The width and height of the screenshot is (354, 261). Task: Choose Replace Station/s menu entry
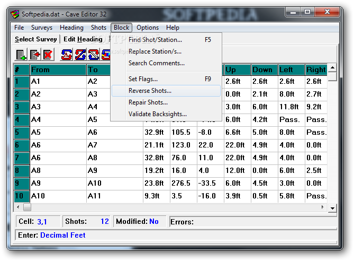[x=166, y=51]
